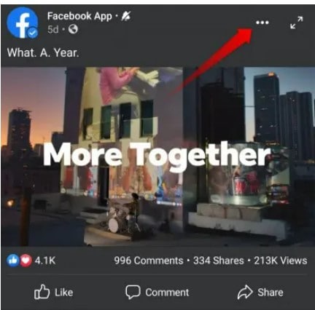Image resolution: width=315 pixels, height=310 pixels.
Task: Click the 213K Views count
Action: [x=281, y=261]
